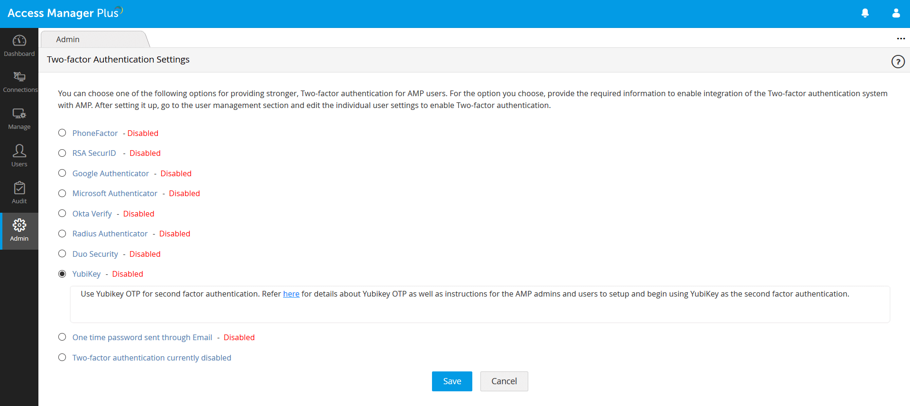This screenshot has width=910, height=406.
Task: Select the PhoneFactor radio button
Action: 62,133
